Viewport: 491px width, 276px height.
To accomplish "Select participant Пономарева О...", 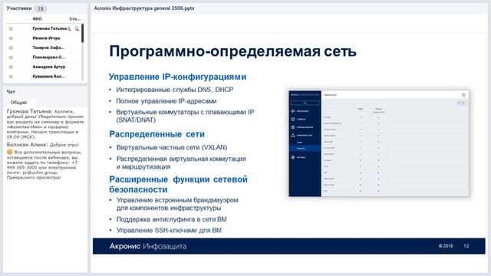I will tap(48, 58).
